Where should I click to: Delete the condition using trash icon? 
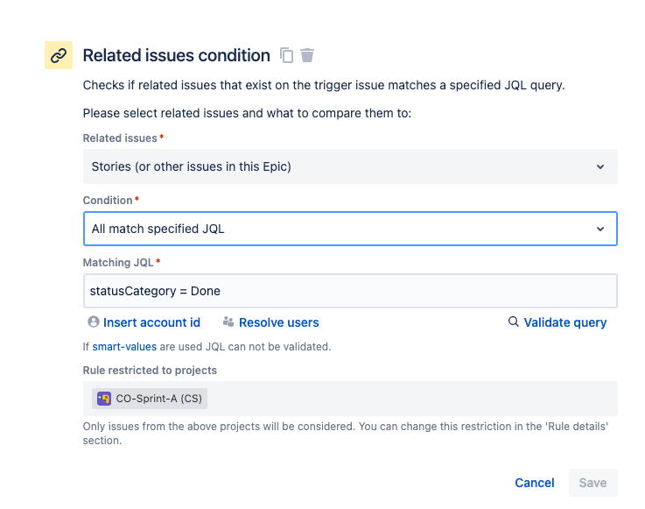(x=307, y=55)
